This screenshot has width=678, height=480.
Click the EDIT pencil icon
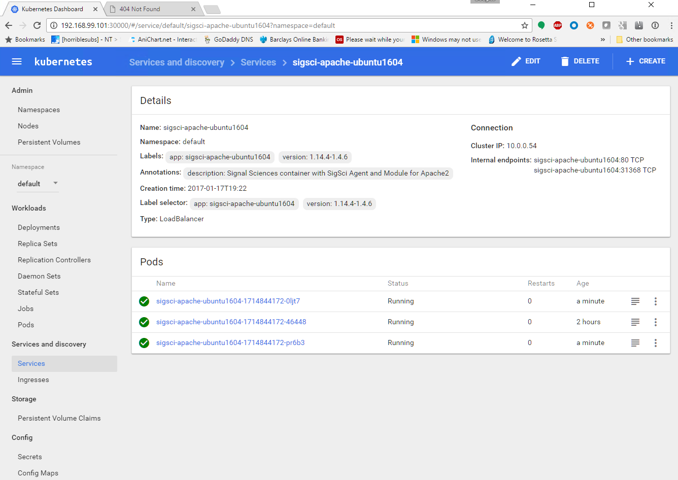coord(516,61)
